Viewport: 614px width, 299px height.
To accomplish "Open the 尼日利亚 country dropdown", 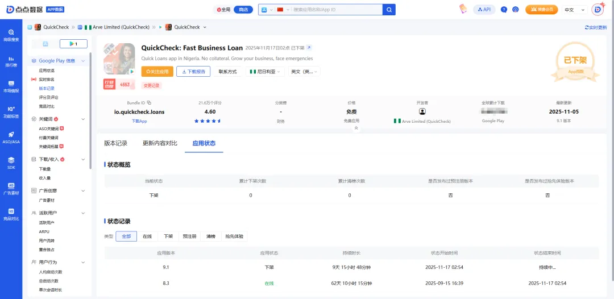I will (x=264, y=72).
